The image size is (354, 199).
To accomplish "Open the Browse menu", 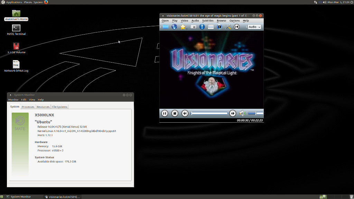I will pos(221,20).
